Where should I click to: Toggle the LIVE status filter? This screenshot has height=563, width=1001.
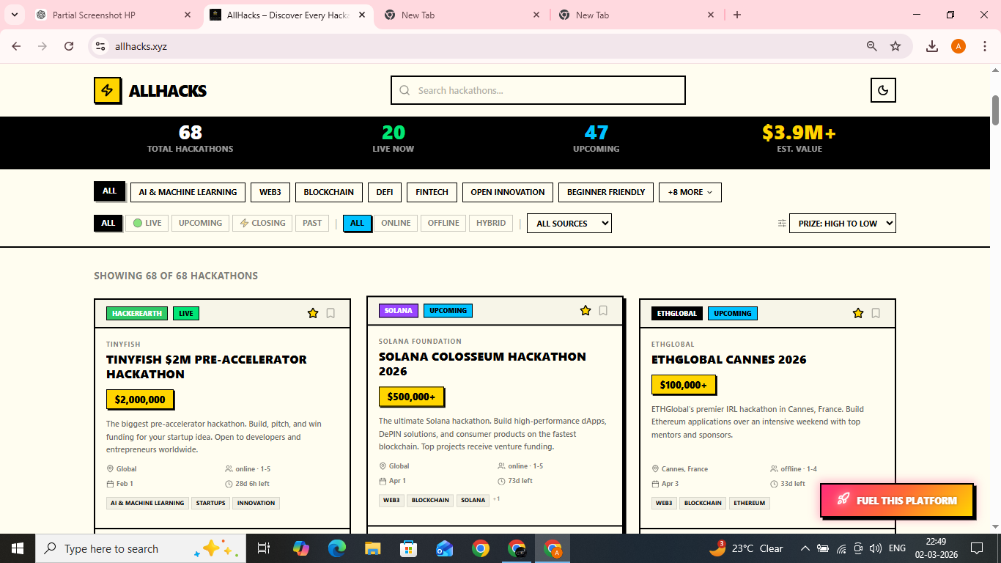(x=147, y=223)
